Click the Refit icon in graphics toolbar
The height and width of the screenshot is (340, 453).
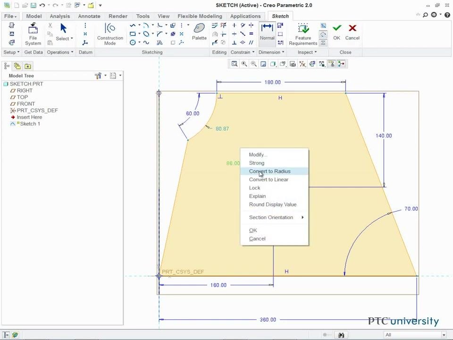tap(235, 64)
